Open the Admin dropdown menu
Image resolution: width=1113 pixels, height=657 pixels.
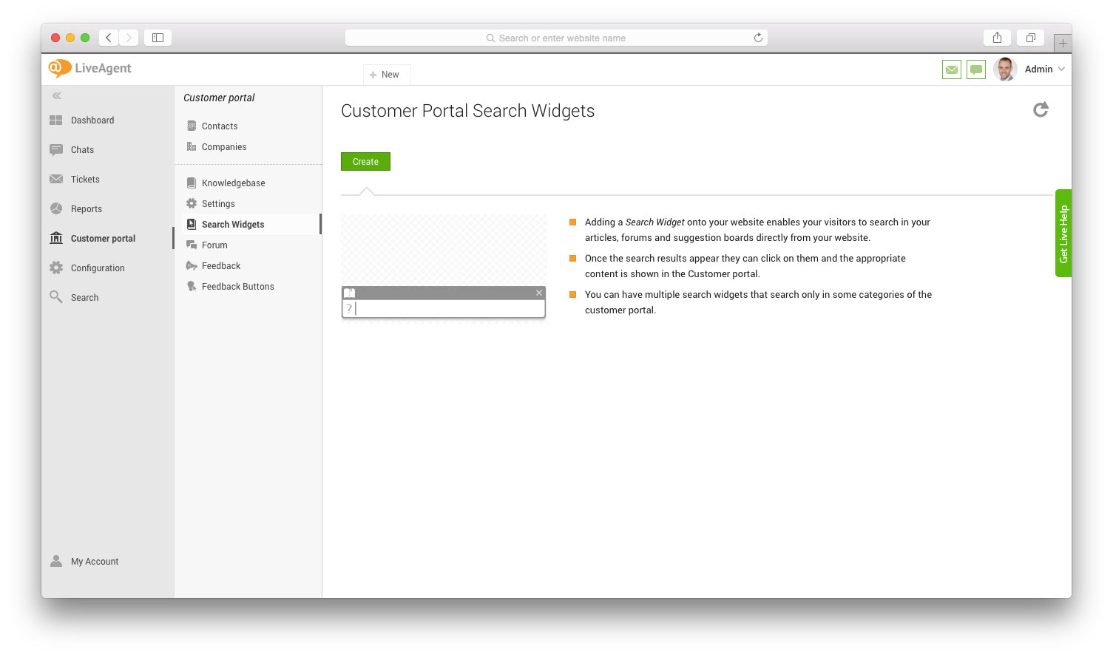(1044, 69)
